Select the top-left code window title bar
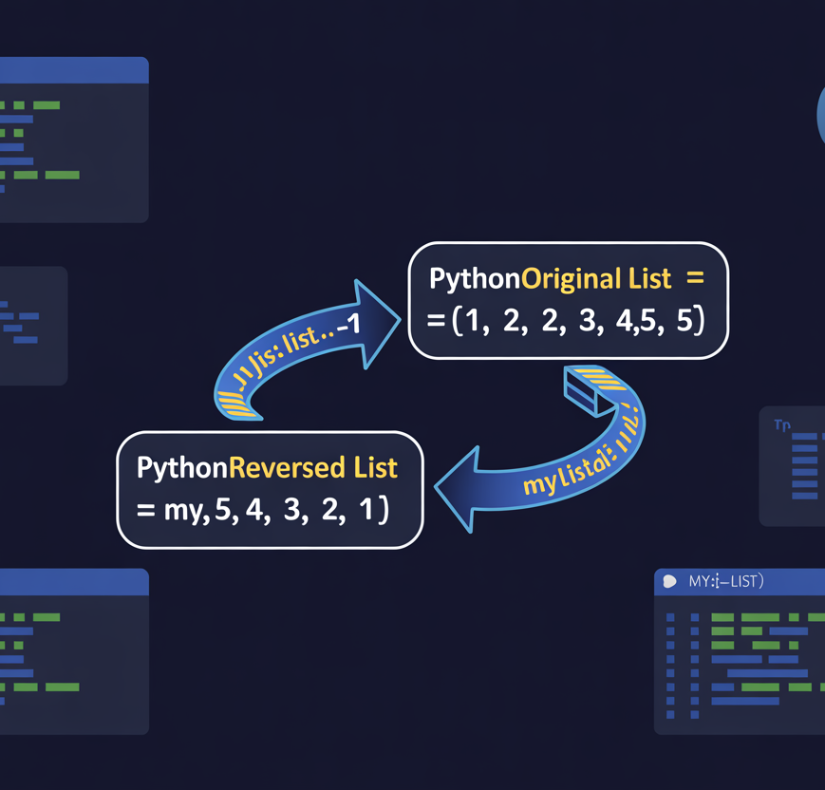 click(74, 70)
